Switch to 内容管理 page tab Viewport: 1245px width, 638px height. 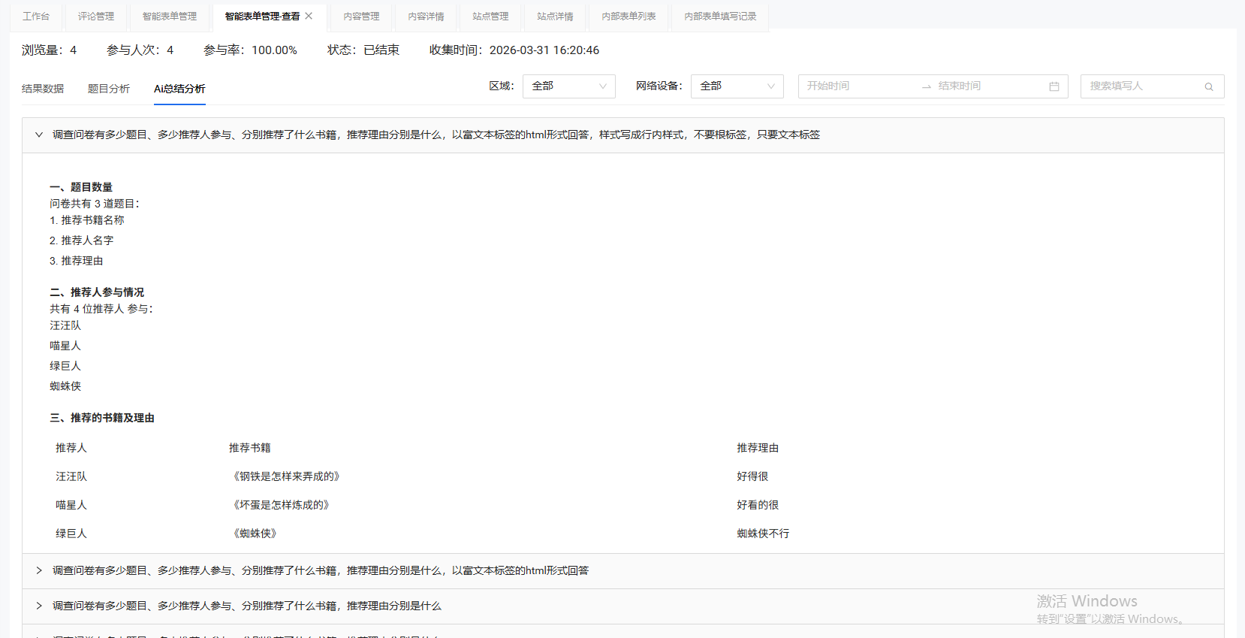click(361, 17)
